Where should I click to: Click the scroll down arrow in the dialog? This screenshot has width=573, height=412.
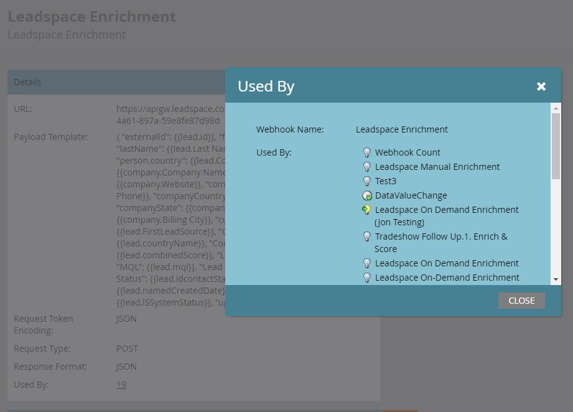pos(556,279)
